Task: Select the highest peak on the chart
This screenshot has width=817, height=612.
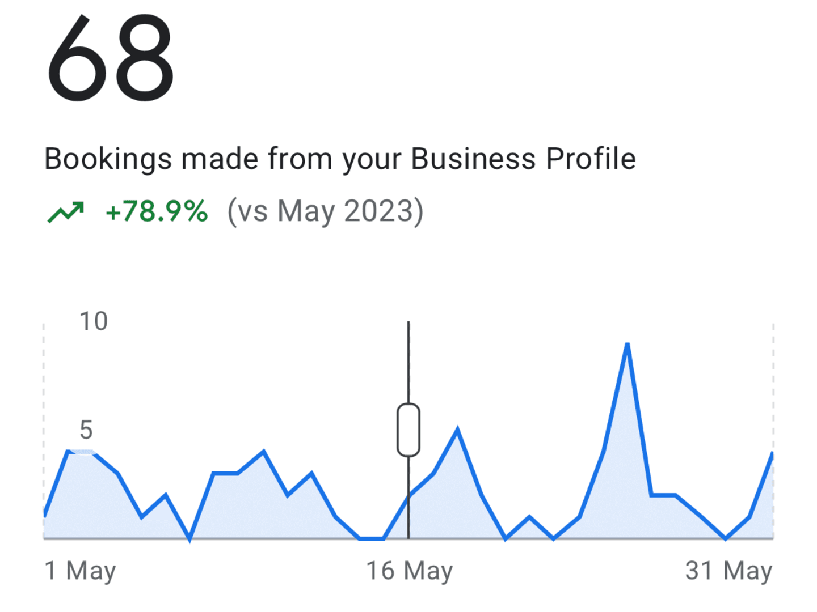Action: point(627,345)
